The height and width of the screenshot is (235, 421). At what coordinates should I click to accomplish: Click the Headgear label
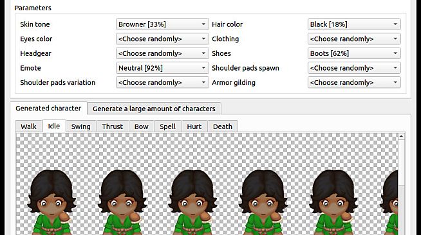point(35,53)
